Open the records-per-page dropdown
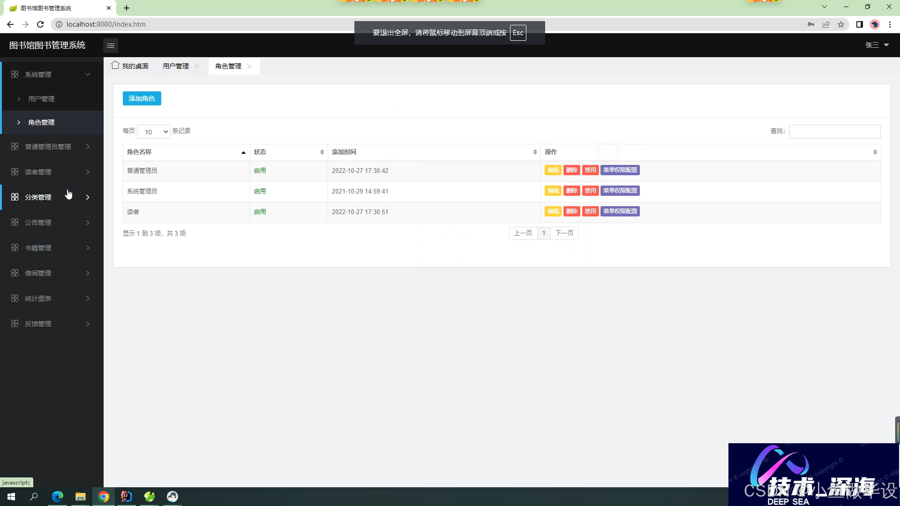Screen dimensions: 900x506 [154, 132]
